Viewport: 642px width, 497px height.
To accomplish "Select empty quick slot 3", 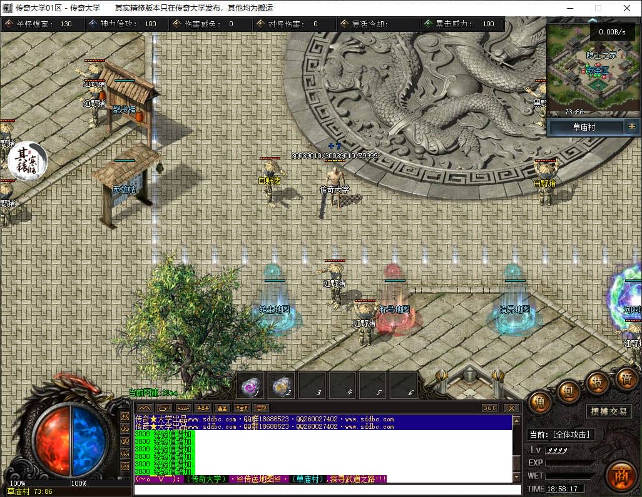I will (x=312, y=386).
